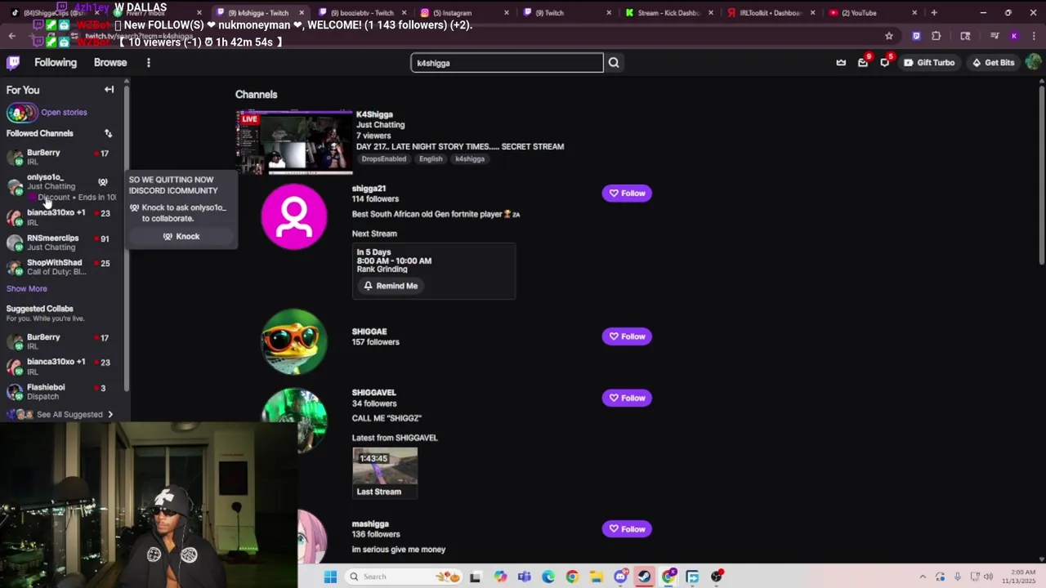Switch to the Stream - Kick Dashboard tab
The image size is (1046, 588).
(668, 12)
